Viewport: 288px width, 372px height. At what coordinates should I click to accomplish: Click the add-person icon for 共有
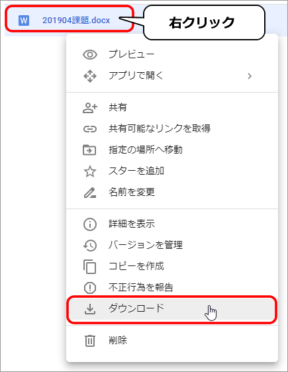pos(90,108)
